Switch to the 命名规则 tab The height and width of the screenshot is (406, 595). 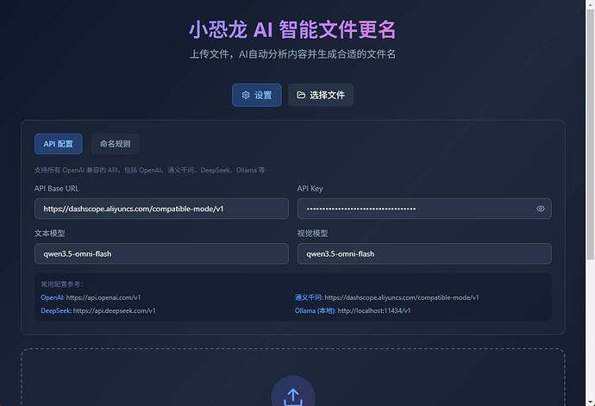[115, 144]
